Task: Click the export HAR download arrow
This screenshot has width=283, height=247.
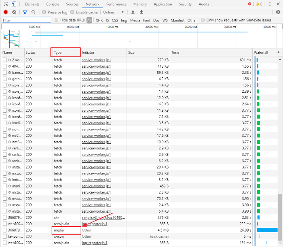Action: click(141, 12)
